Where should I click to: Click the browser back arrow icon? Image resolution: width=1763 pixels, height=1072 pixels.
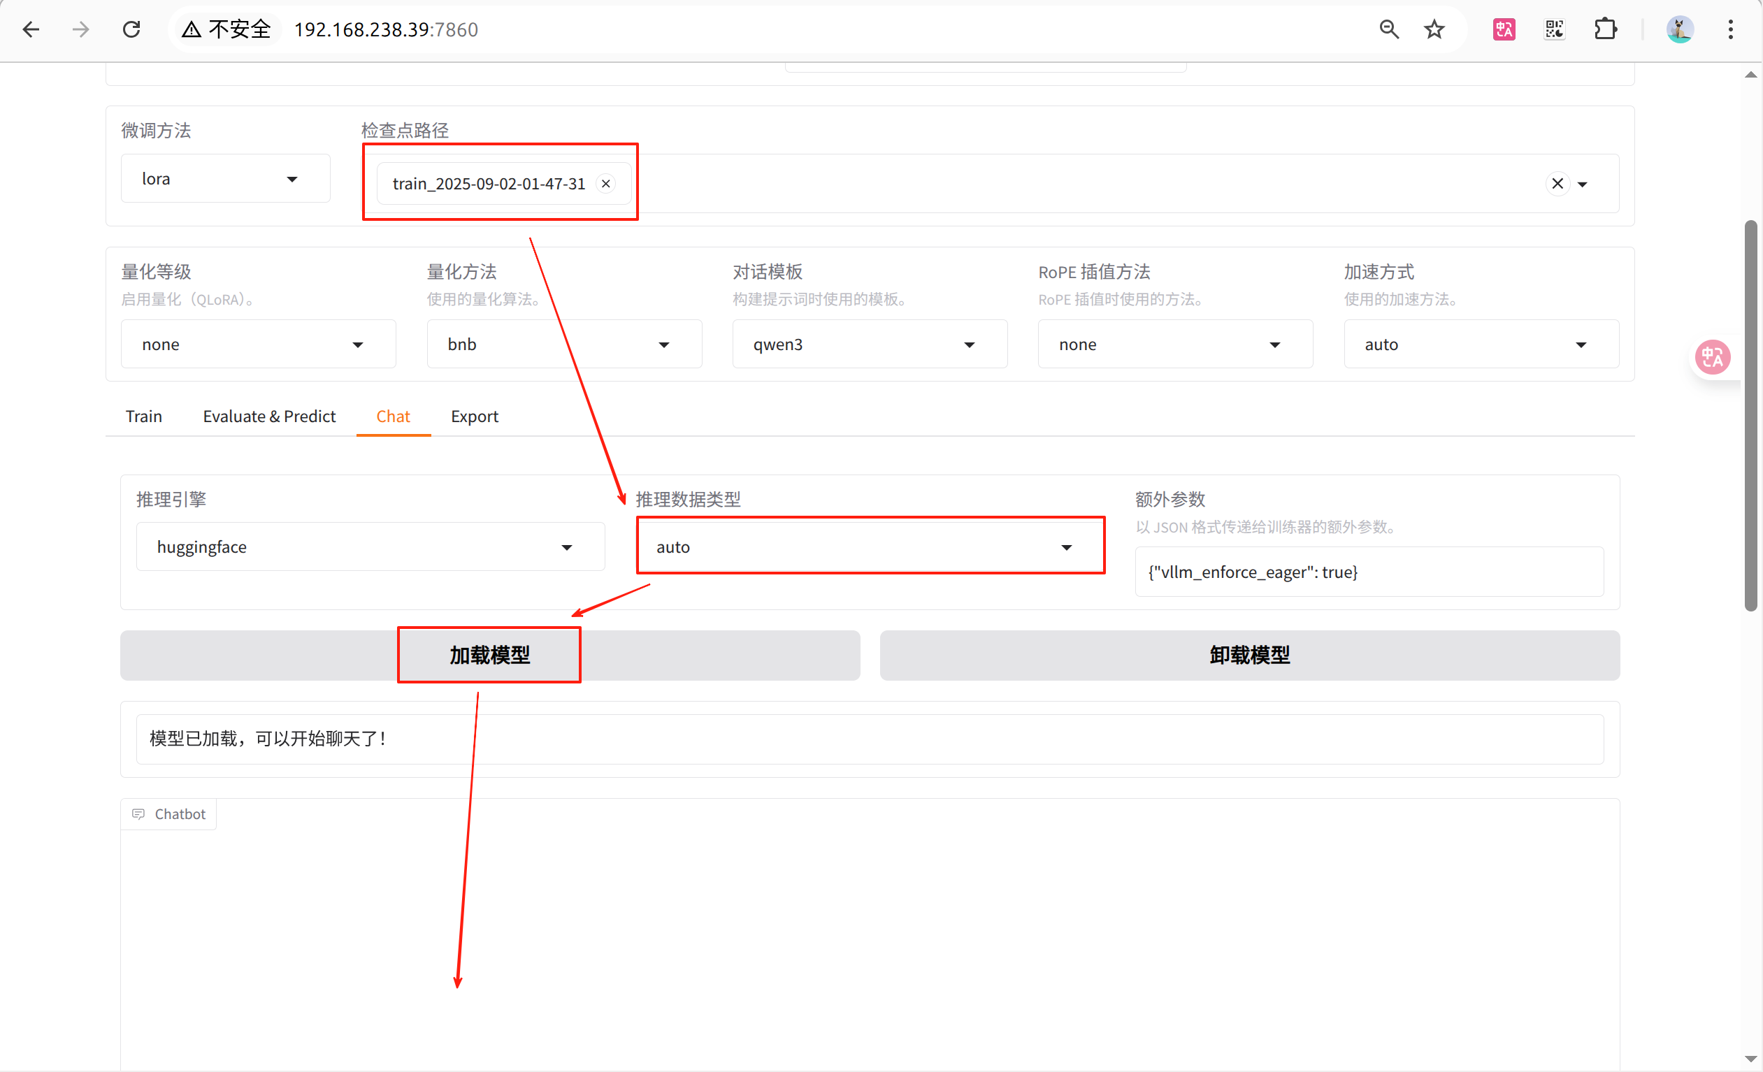(x=31, y=29)
